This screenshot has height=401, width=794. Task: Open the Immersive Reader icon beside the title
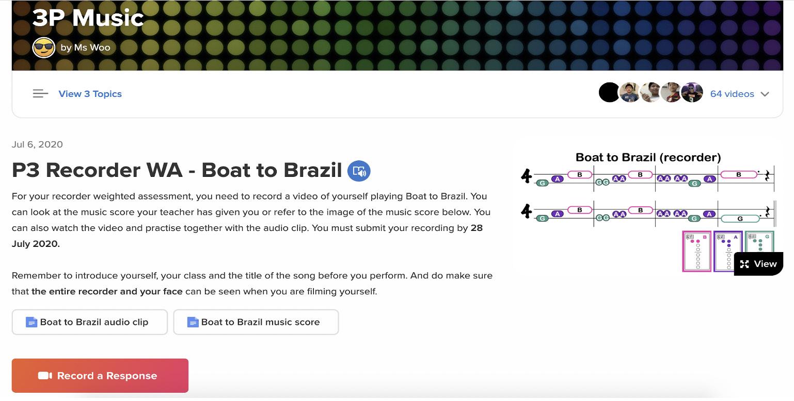359,171
